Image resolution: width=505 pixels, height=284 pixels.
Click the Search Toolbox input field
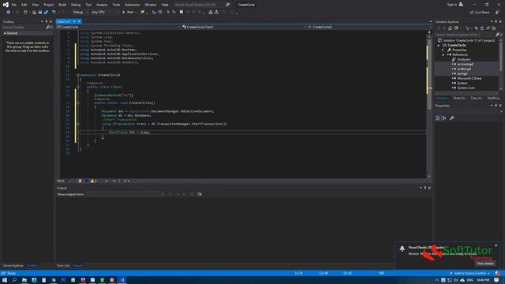point(24,28)
